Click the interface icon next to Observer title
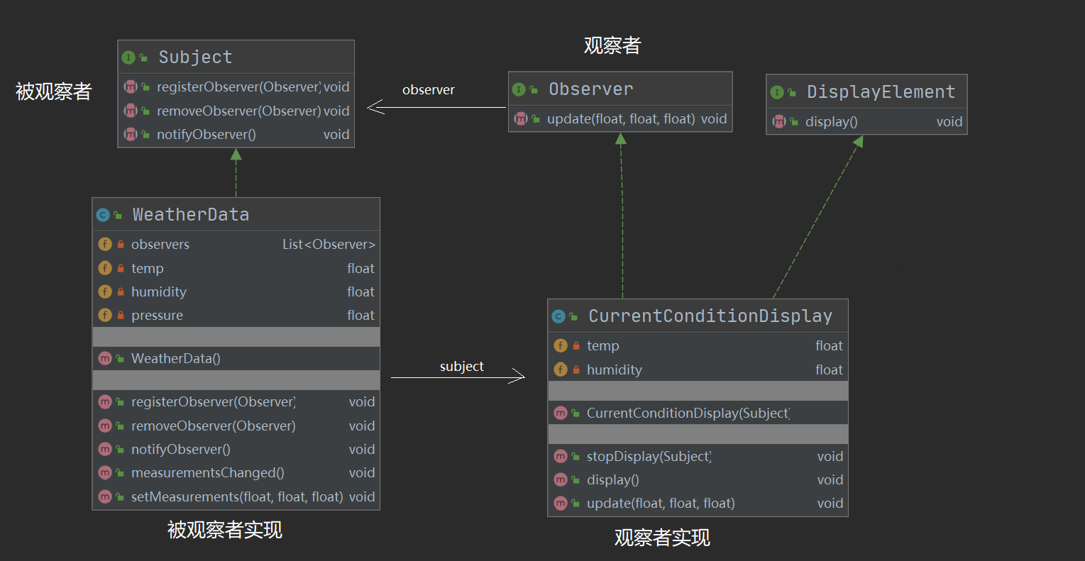Screen dimensions: 1085x561 tap(519, 89)
